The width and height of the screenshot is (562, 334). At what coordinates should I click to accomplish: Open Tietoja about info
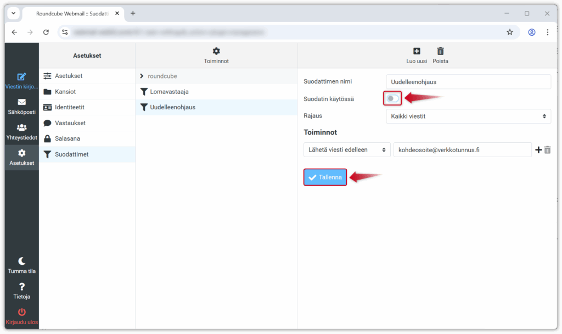[x=21, y=287]
